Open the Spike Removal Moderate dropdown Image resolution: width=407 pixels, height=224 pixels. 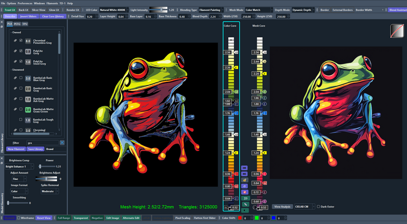click(x=50, y=191)
